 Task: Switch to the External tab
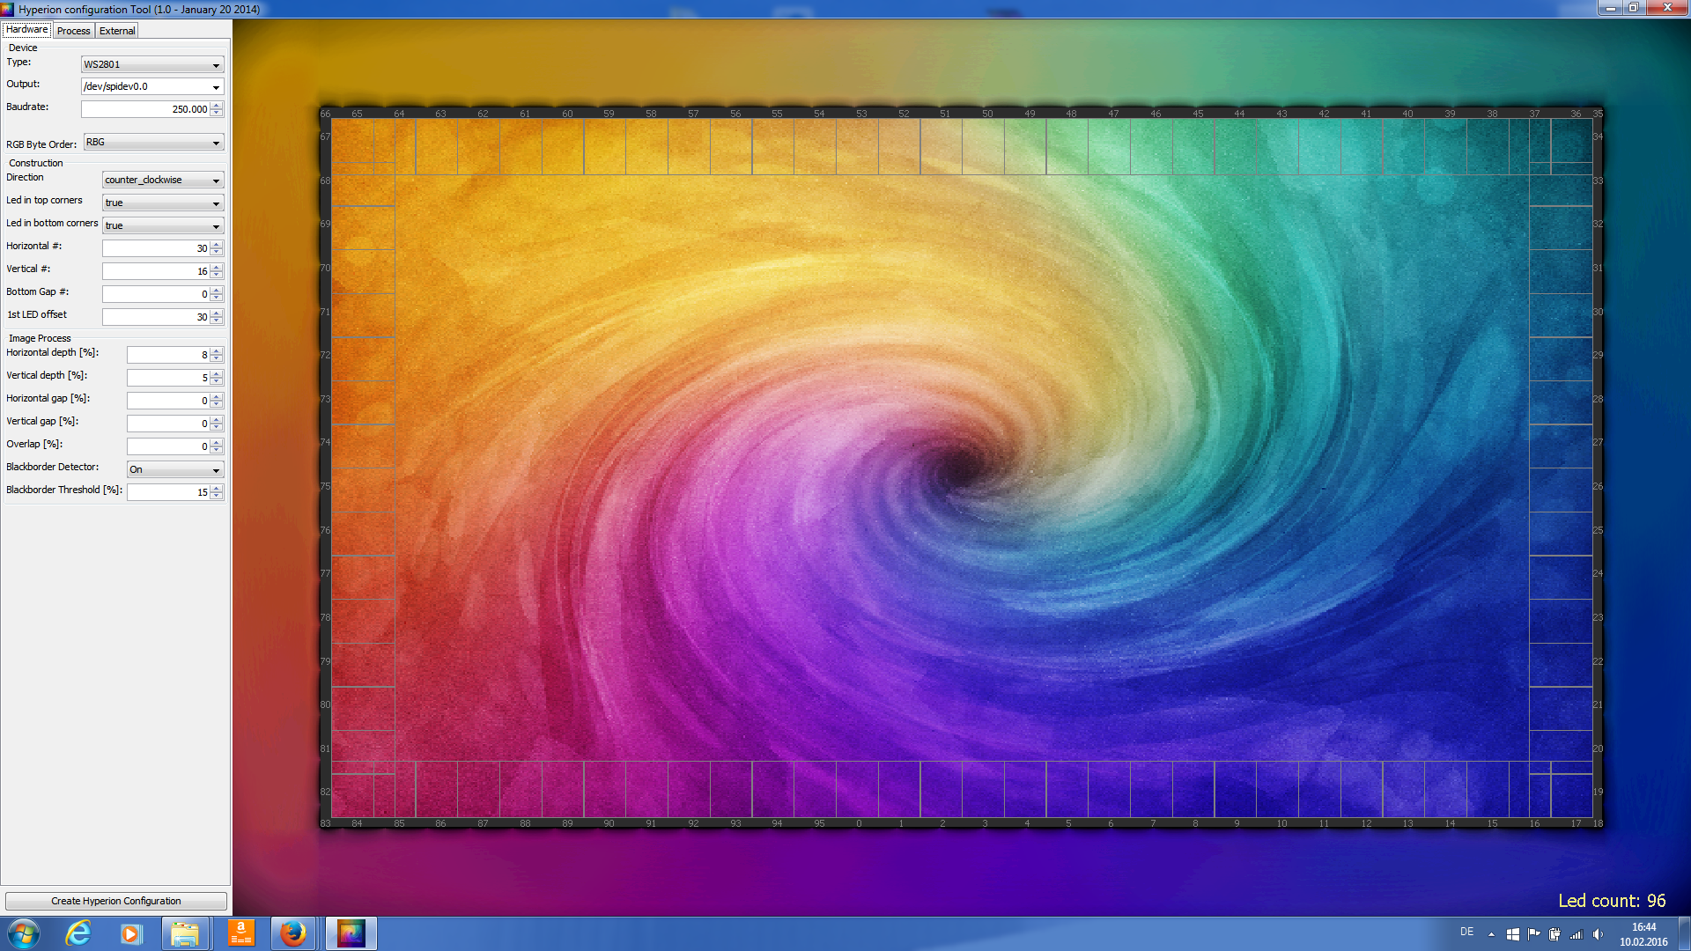117,31
